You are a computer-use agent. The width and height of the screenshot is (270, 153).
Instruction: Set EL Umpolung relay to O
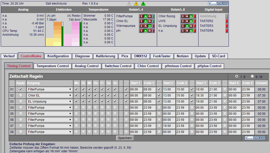pos(191,26)
